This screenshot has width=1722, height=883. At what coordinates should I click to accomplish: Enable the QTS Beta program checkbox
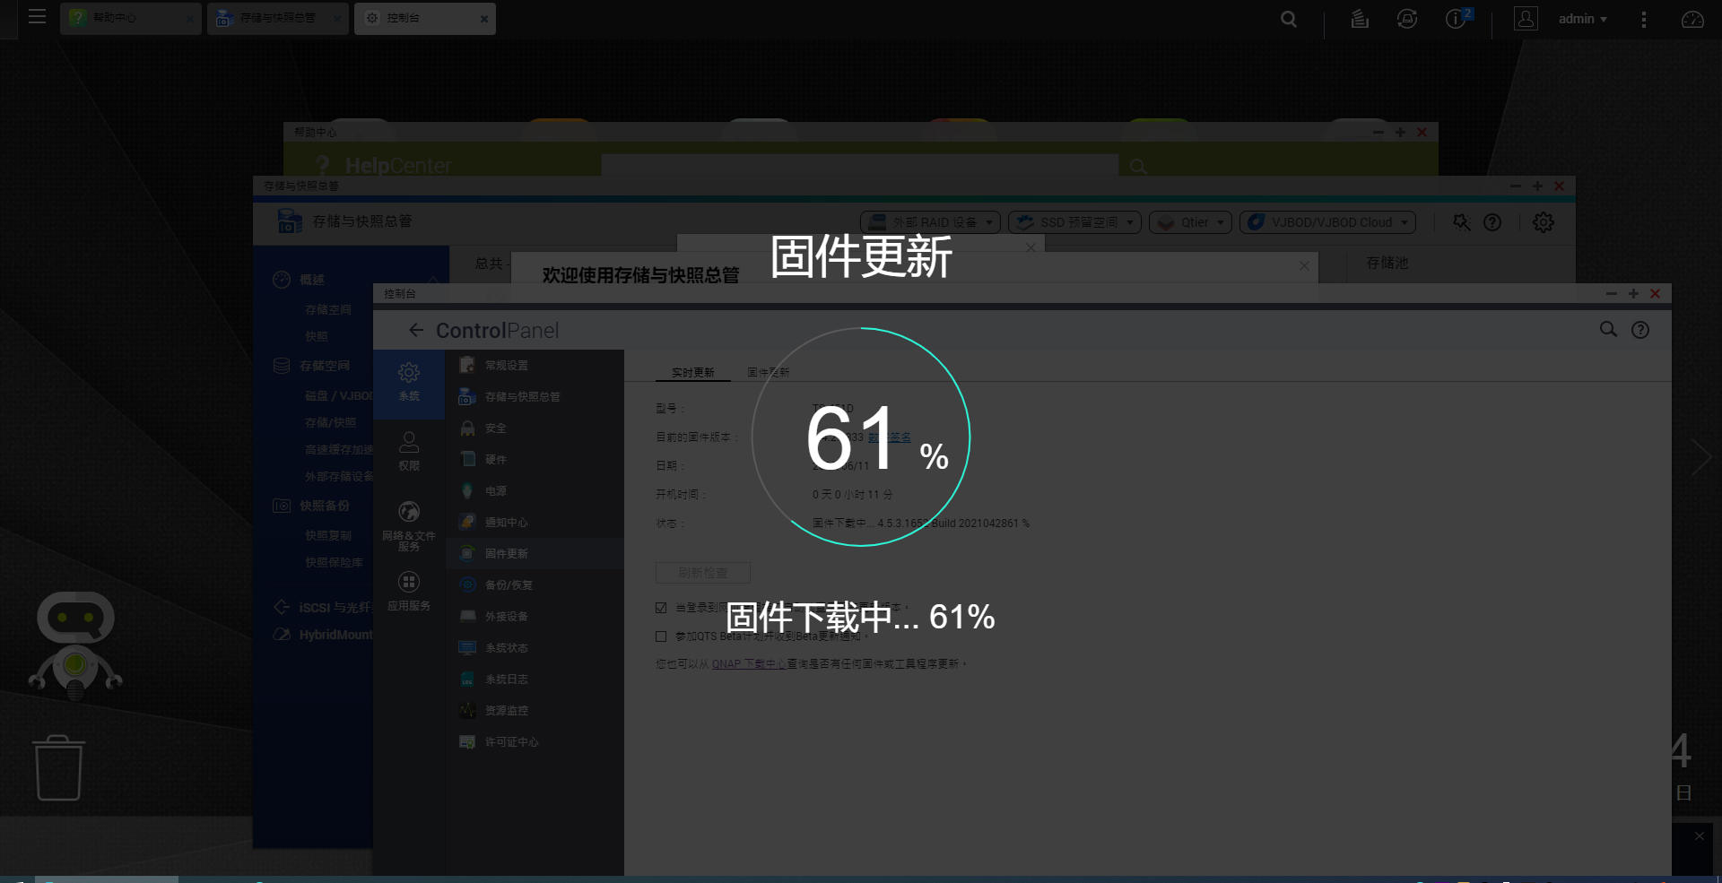pos(661,636)
